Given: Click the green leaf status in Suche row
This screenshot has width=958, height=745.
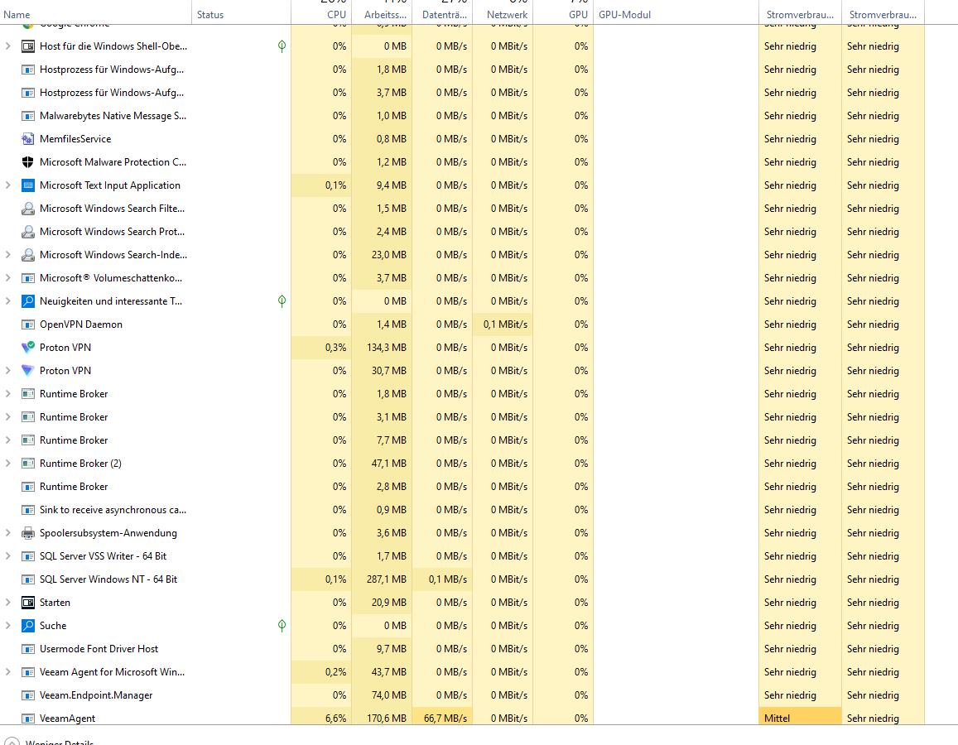Looking at the screenshot, I should click(282, 625).
